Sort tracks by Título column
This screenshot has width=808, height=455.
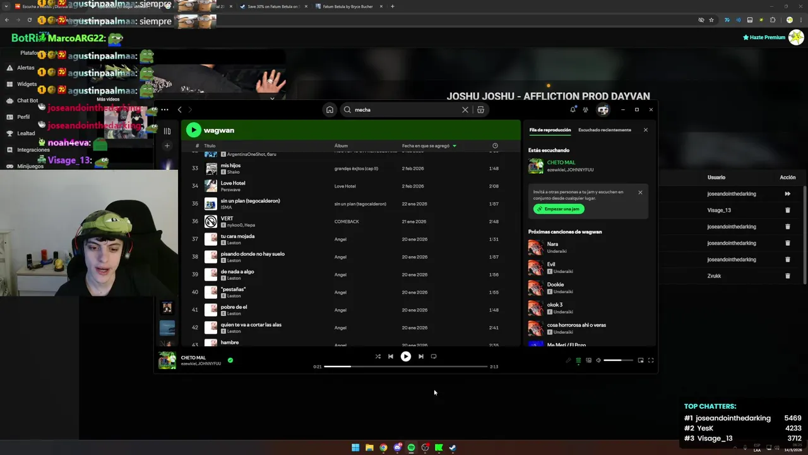coord(210,146)
